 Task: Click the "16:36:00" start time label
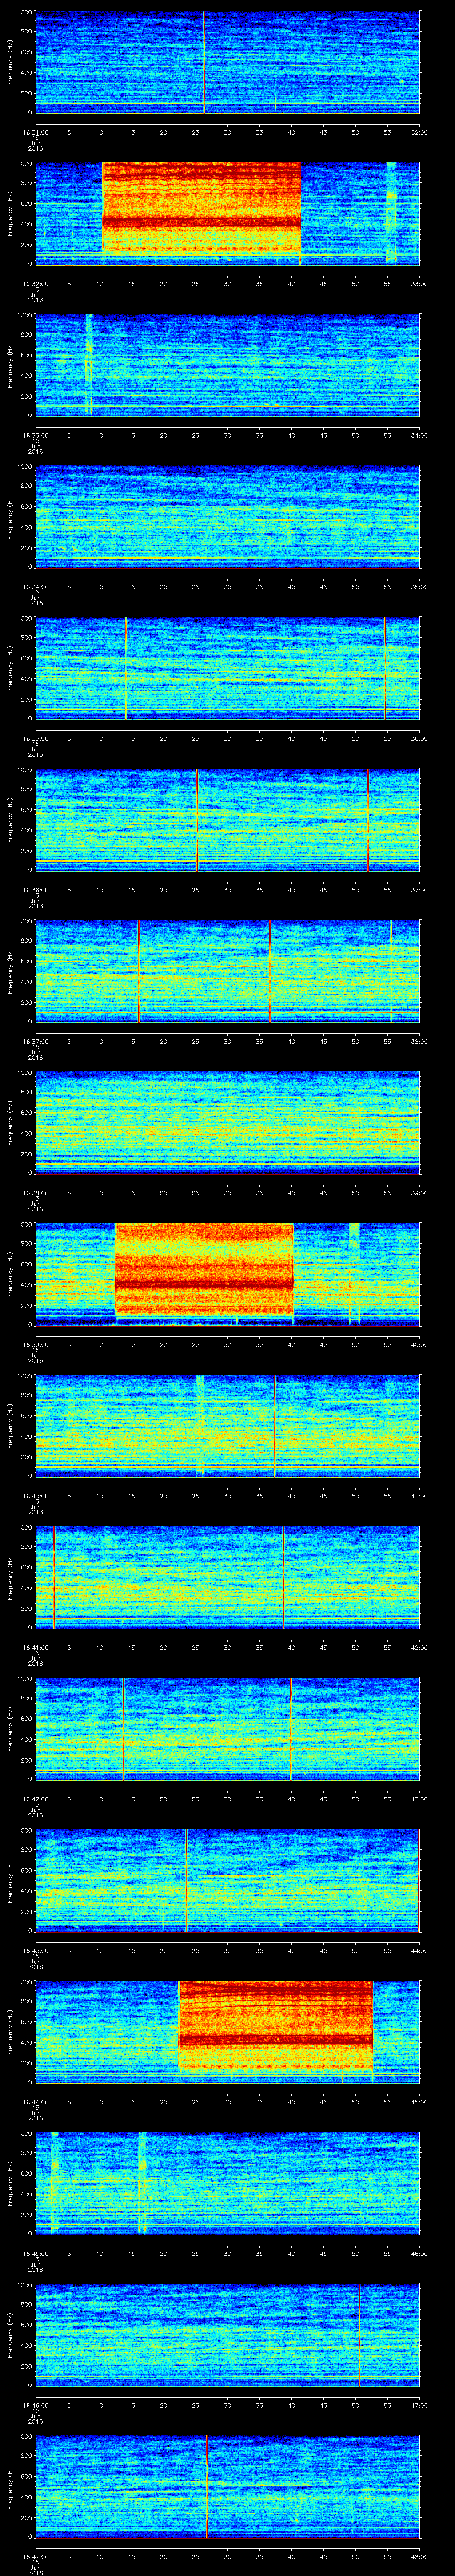[x=36, y=890]
